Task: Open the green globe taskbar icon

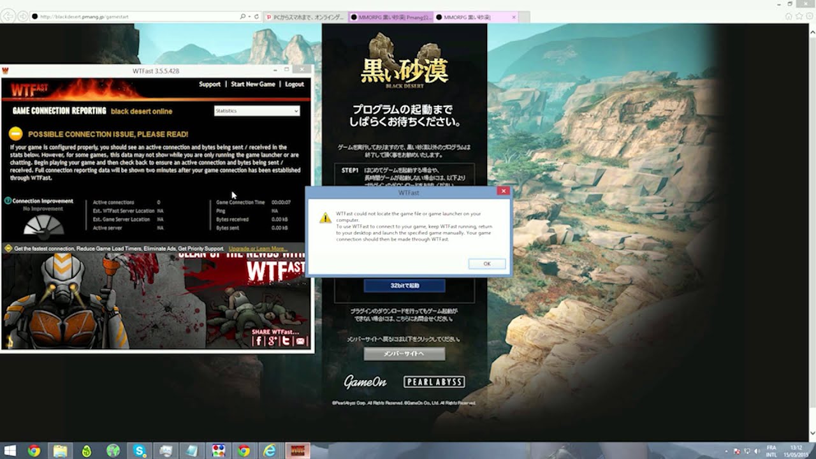Action: [x=113, y=451]
